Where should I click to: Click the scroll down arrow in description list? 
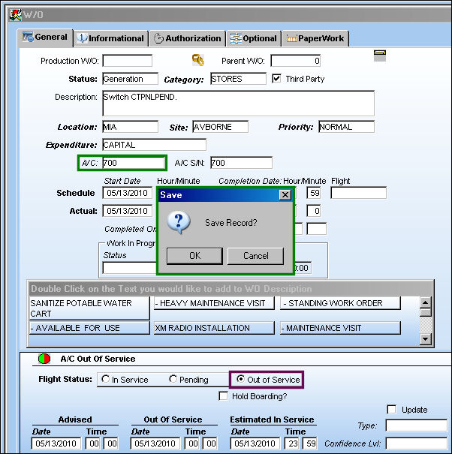(425, 338)
